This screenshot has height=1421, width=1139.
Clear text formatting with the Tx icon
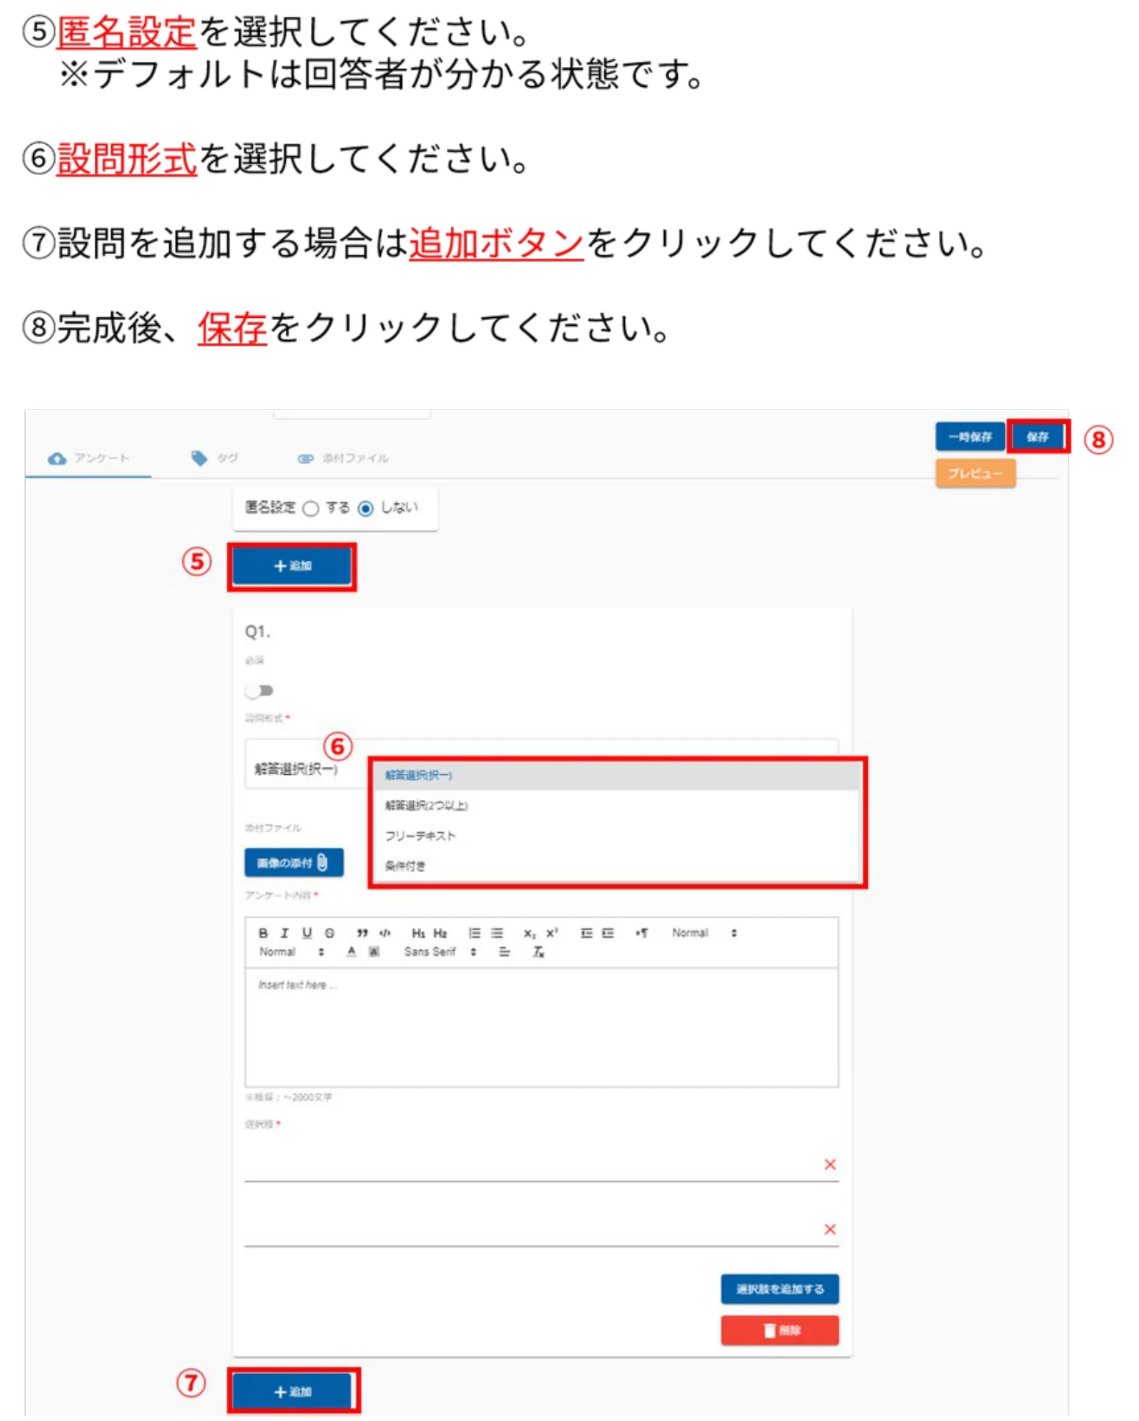[x=539, y=952]
